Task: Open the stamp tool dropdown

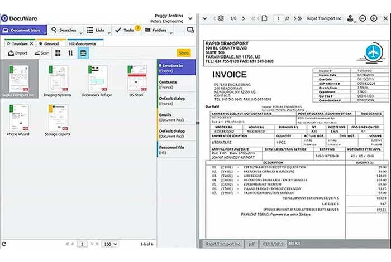Action: click(x=351, y=18)
